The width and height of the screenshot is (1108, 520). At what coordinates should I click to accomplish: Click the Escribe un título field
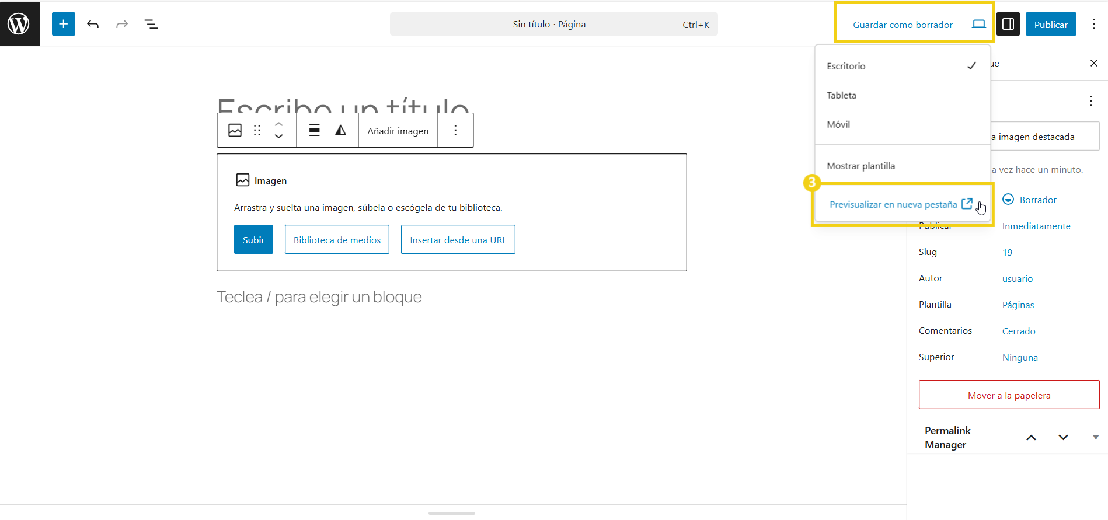point(343,105)
